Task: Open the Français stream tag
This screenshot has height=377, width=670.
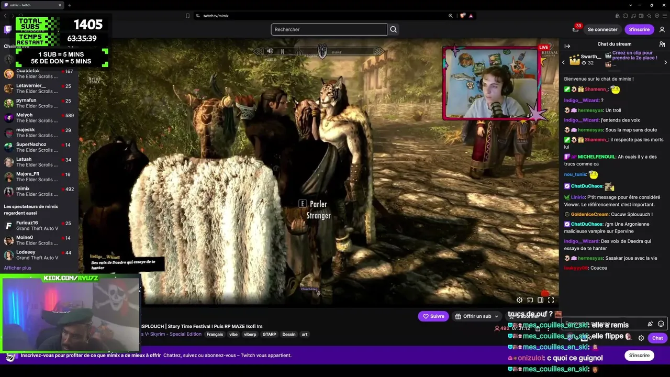Action: coord(215,335)
